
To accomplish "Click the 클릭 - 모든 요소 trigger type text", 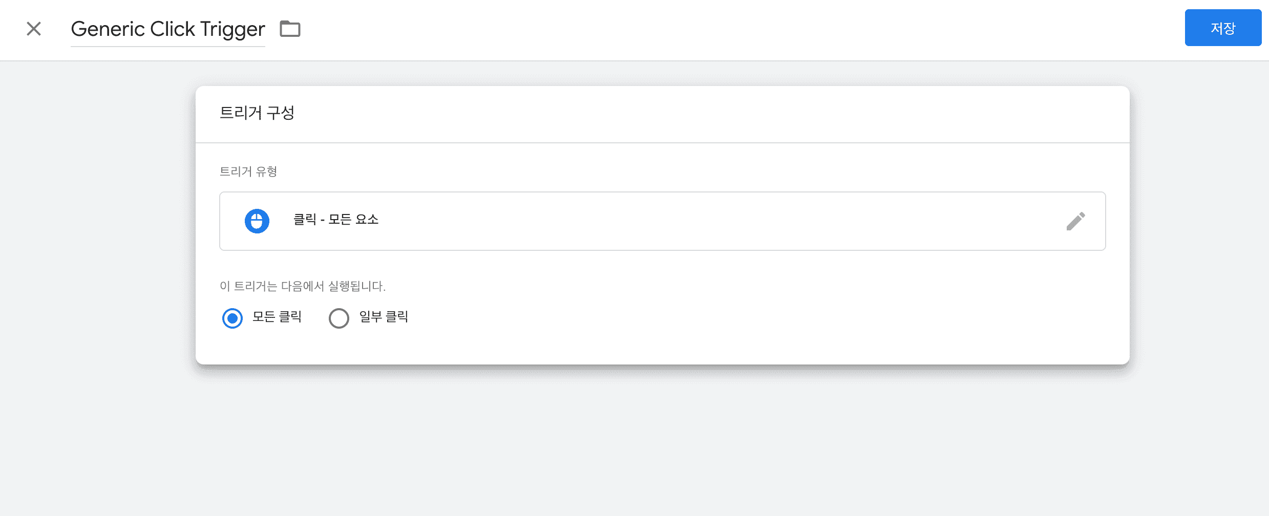I will pyautogui.click(x=335, y=220).
